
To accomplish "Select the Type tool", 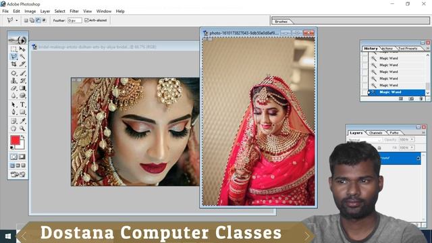I will coord(22,105).
